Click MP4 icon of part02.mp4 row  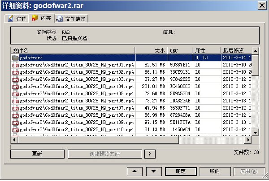(x=15, y=72)
